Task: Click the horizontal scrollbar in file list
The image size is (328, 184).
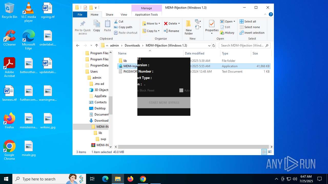Action: (x=193, y=147)
